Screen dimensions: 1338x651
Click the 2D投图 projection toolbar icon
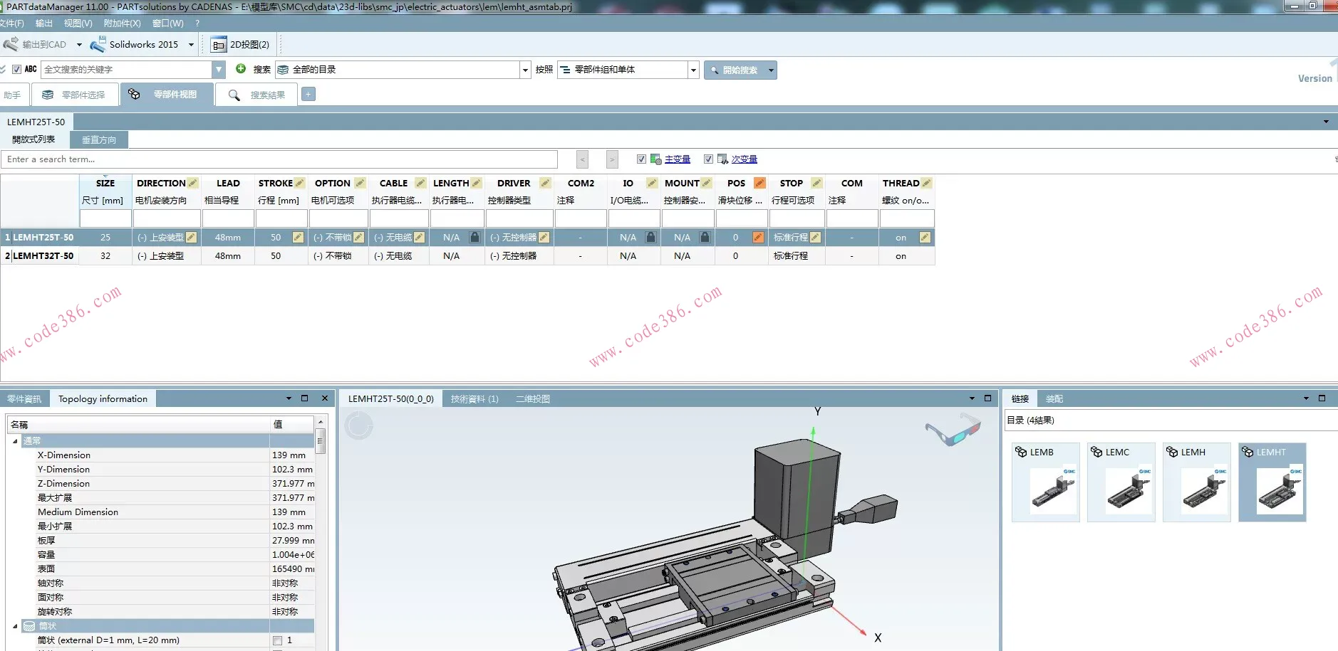coord(219,45)
